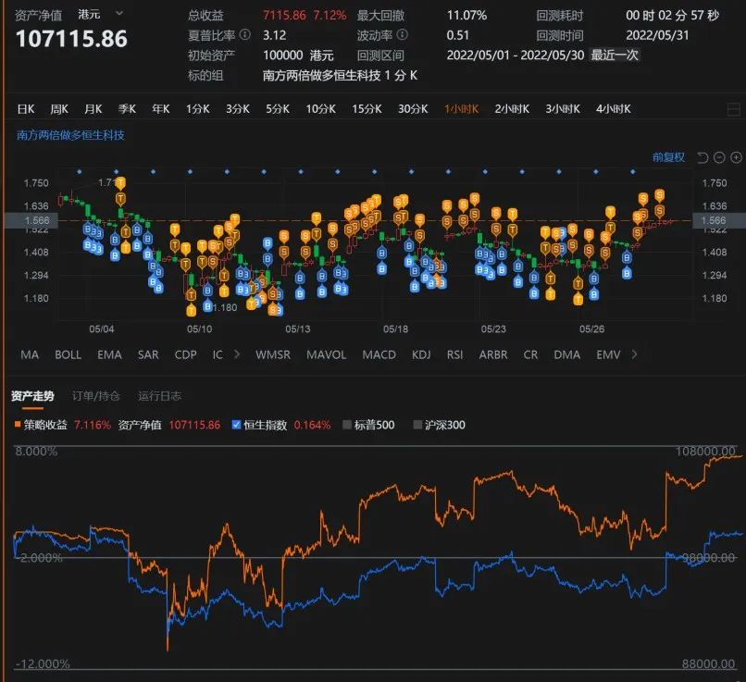Click the 前复权 adjustment link
Viewport: 746px width, 682px height.
(671, 157)
